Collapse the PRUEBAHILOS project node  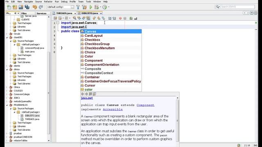[7, 105]
